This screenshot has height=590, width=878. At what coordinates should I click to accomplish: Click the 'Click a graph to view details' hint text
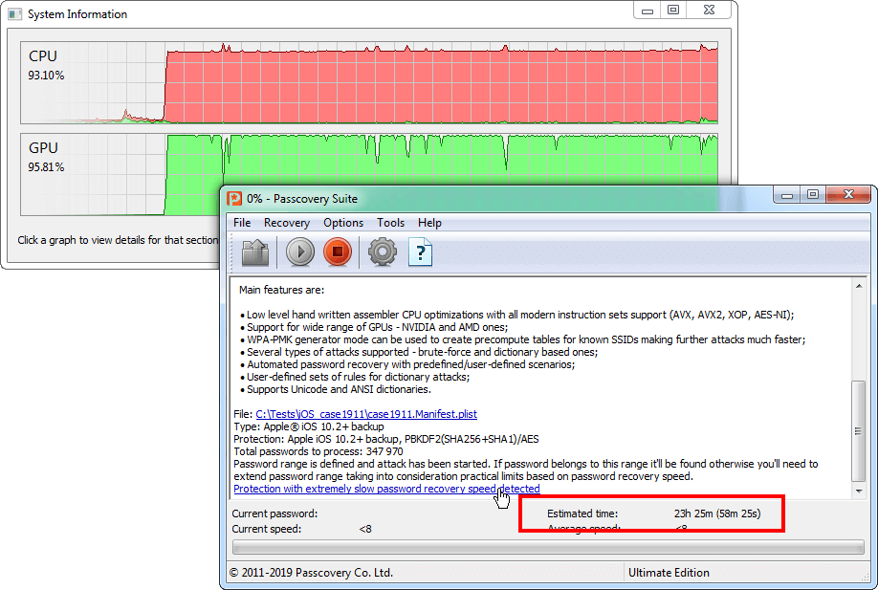(x=118, y=240)
